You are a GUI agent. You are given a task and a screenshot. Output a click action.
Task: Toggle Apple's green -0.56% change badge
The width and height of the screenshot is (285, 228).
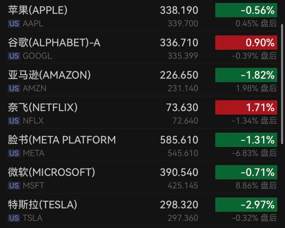246,10
